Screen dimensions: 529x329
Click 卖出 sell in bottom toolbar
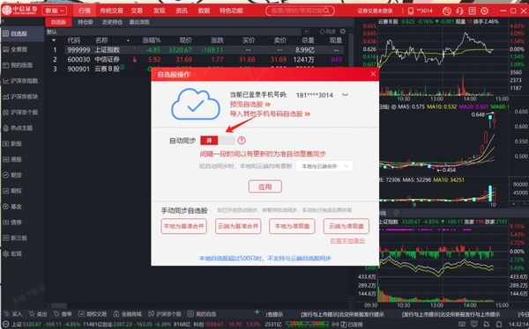point(38,314)
